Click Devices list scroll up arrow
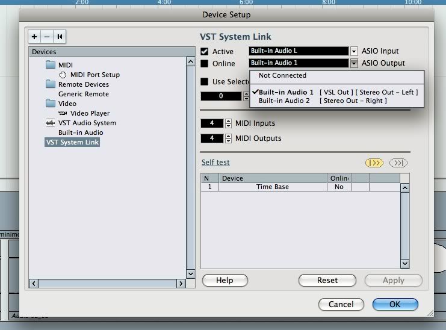 pos(191,61)
